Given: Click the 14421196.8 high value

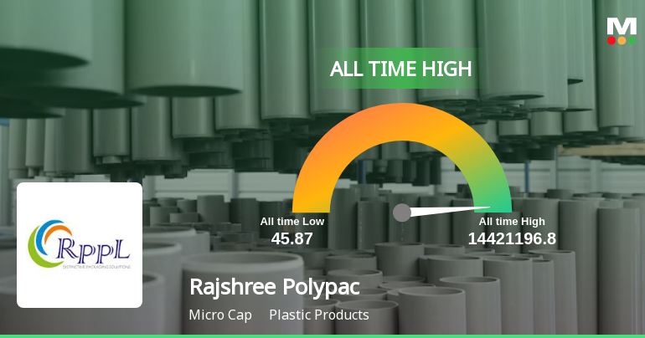Looking at the screenshot, I should pyautogui.click(x=512, y=238).
